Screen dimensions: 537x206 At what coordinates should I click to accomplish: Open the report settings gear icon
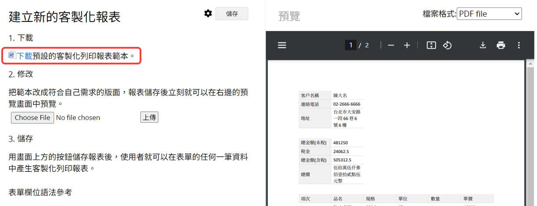click(x=208, y=14)
